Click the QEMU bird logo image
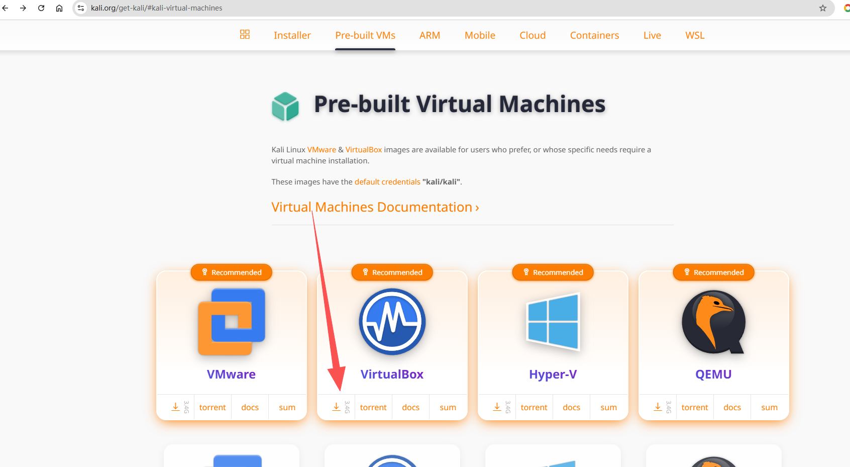This screenshot has width=850, height=467. (714, 322)
